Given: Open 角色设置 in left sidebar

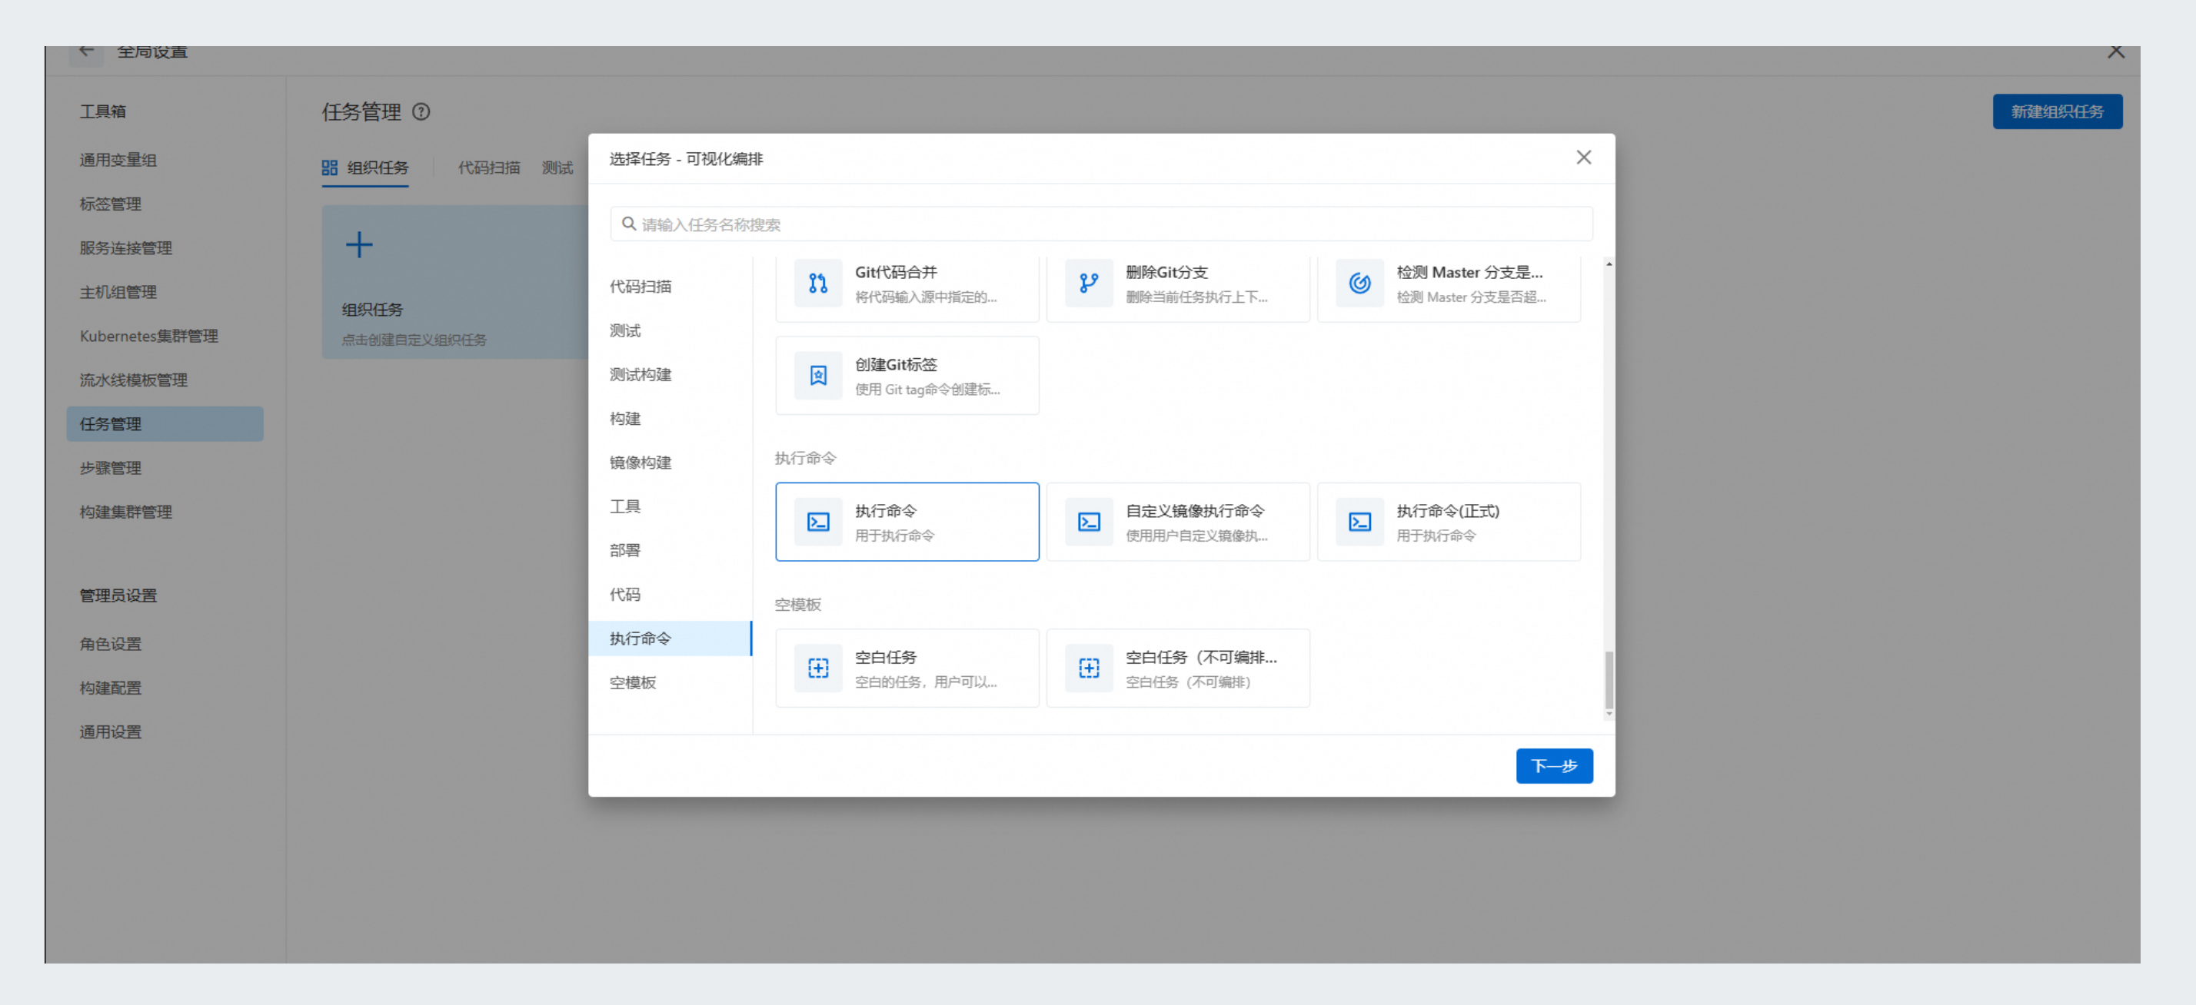Looking at the screenshot, I should 110,644.
